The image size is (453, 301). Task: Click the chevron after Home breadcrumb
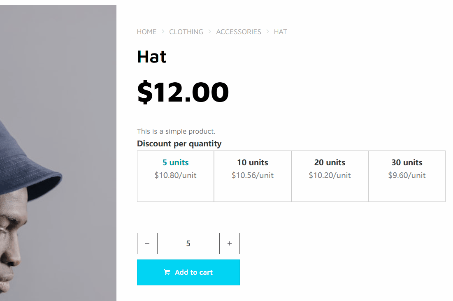pos(163,32)
